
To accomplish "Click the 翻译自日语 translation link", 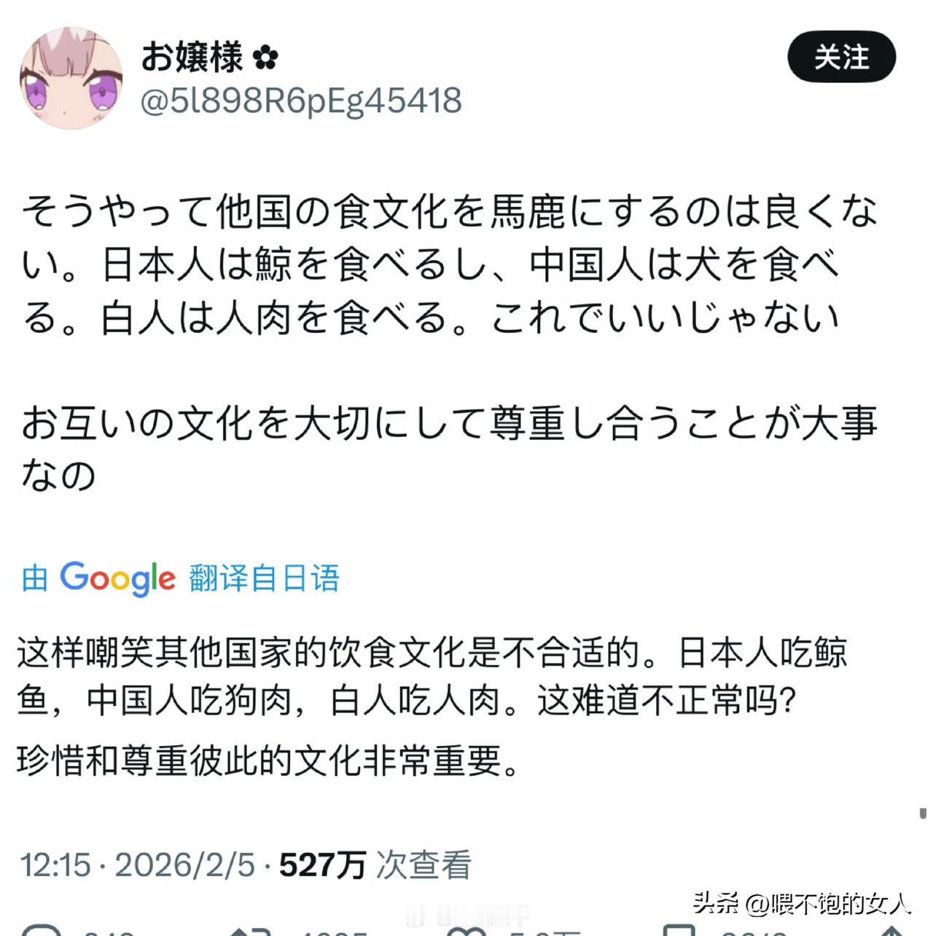I will click(265, 578).
